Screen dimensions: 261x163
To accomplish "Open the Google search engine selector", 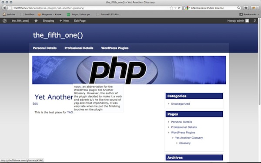I will [x=187, y=8].
